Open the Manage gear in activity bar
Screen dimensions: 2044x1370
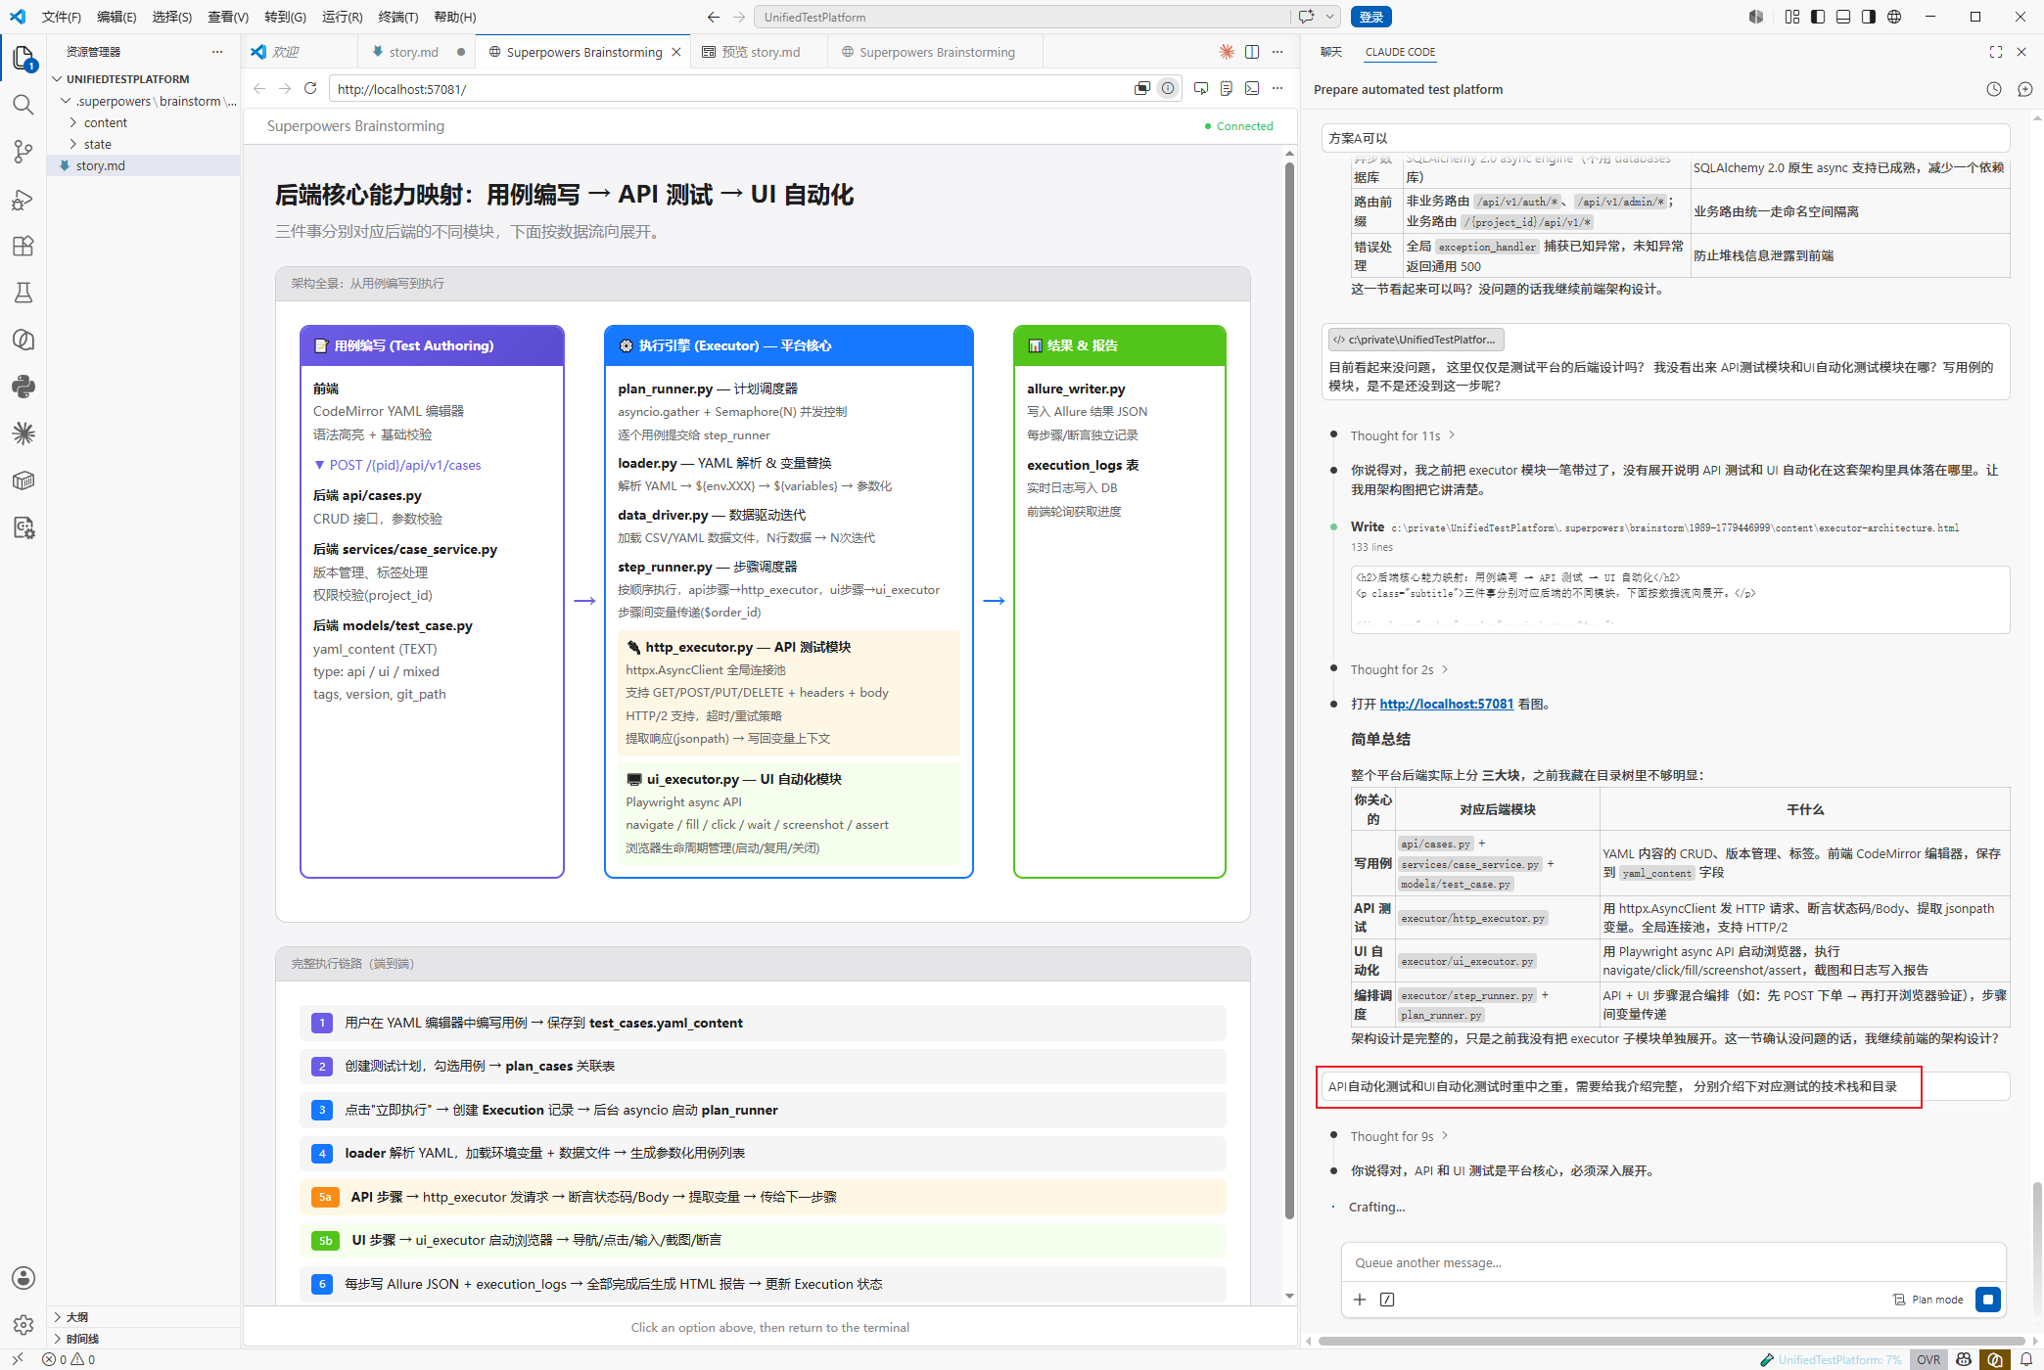pyautogui.click(x=23, y=1325)
